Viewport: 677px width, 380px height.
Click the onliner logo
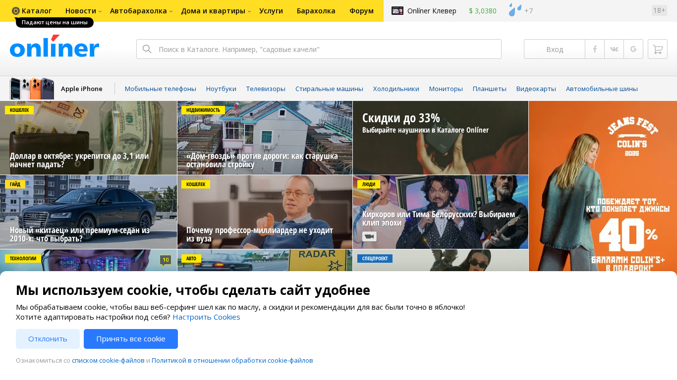(x=55, y=47)
